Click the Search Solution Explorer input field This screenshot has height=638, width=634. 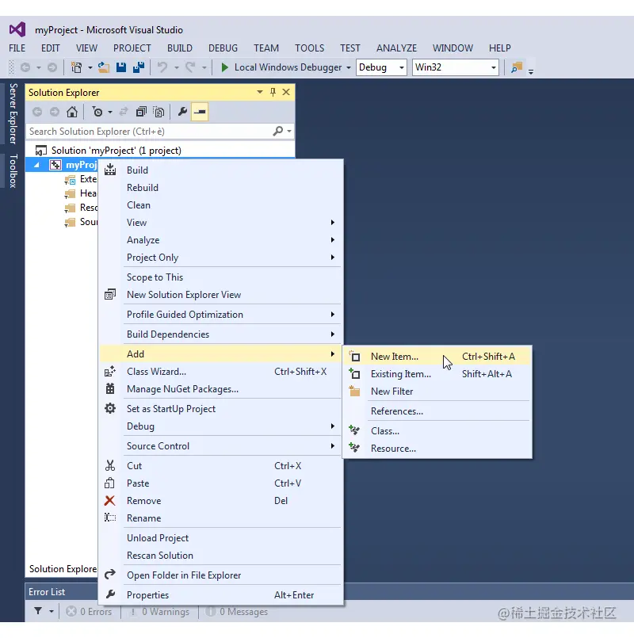[149, 131]
